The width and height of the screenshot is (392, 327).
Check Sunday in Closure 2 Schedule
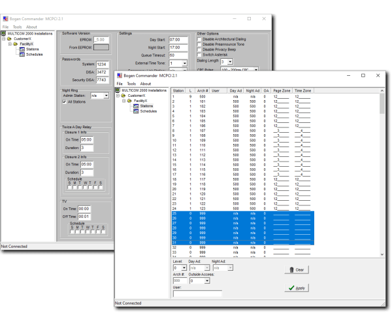pyautogui.click(x=69, y=188)
